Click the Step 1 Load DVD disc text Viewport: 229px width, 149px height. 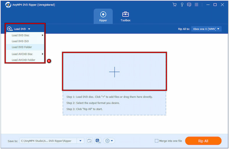click(110, 97)
